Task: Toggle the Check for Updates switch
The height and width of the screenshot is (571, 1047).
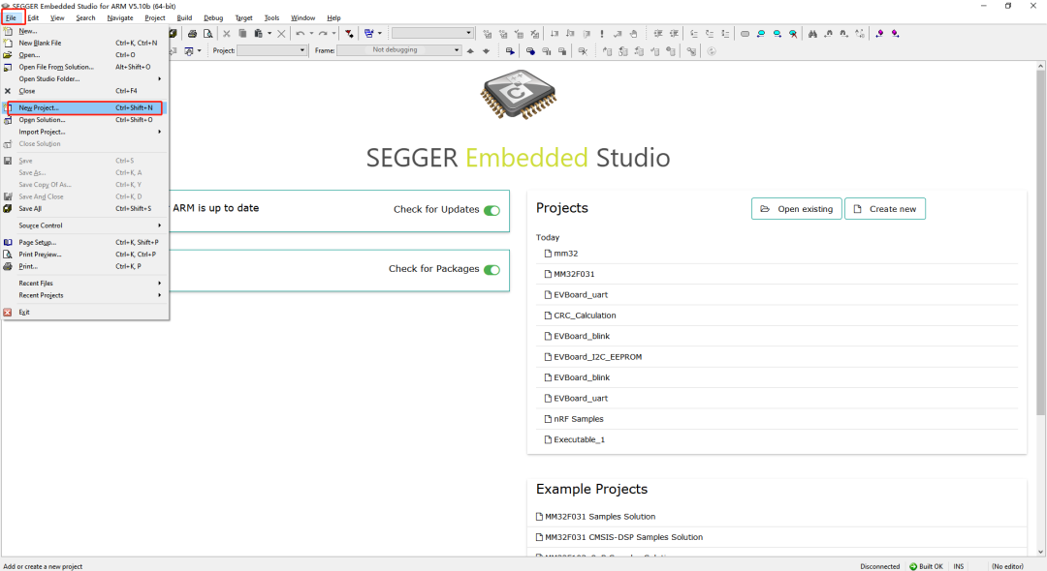Action: tap(492, 211)
